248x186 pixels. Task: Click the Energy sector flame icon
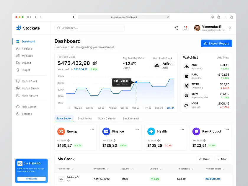tap(61, 131)
